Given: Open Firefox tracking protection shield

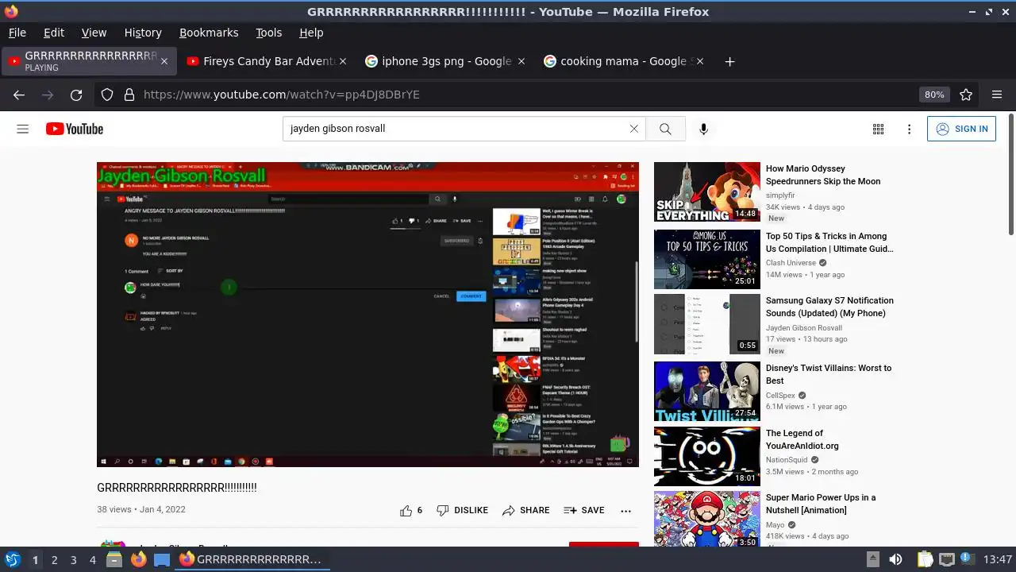Looking at the screenshot, I should [x=107, y=95].
